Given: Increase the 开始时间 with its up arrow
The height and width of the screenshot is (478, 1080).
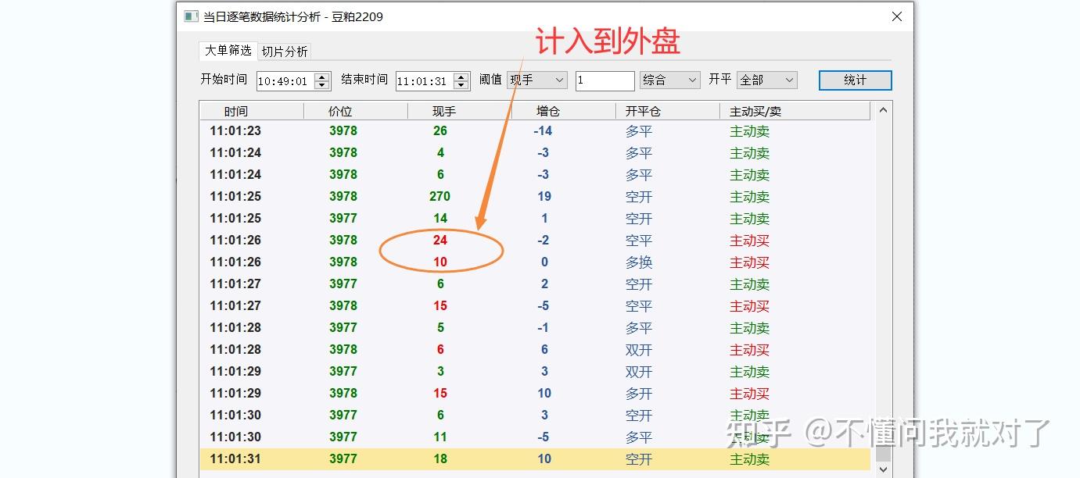Looking at the screenshot, I should click(x=322, y=77).
